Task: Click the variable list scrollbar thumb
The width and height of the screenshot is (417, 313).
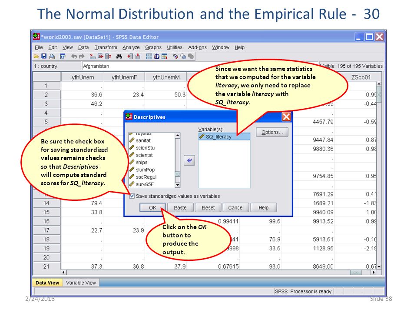Action: click(178, 174)
